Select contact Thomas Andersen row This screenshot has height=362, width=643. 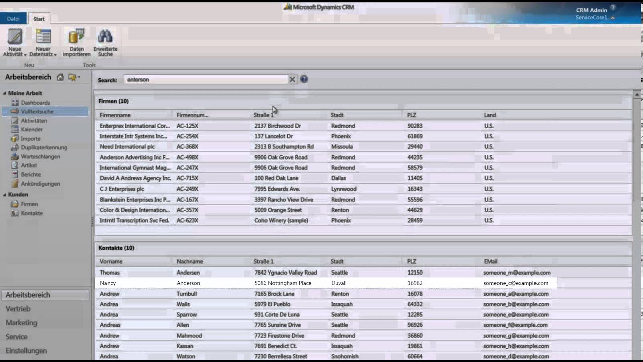[364, 273]
